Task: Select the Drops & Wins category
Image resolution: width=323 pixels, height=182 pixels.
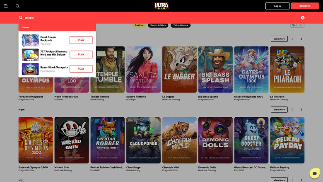Action: coord(158,25)
